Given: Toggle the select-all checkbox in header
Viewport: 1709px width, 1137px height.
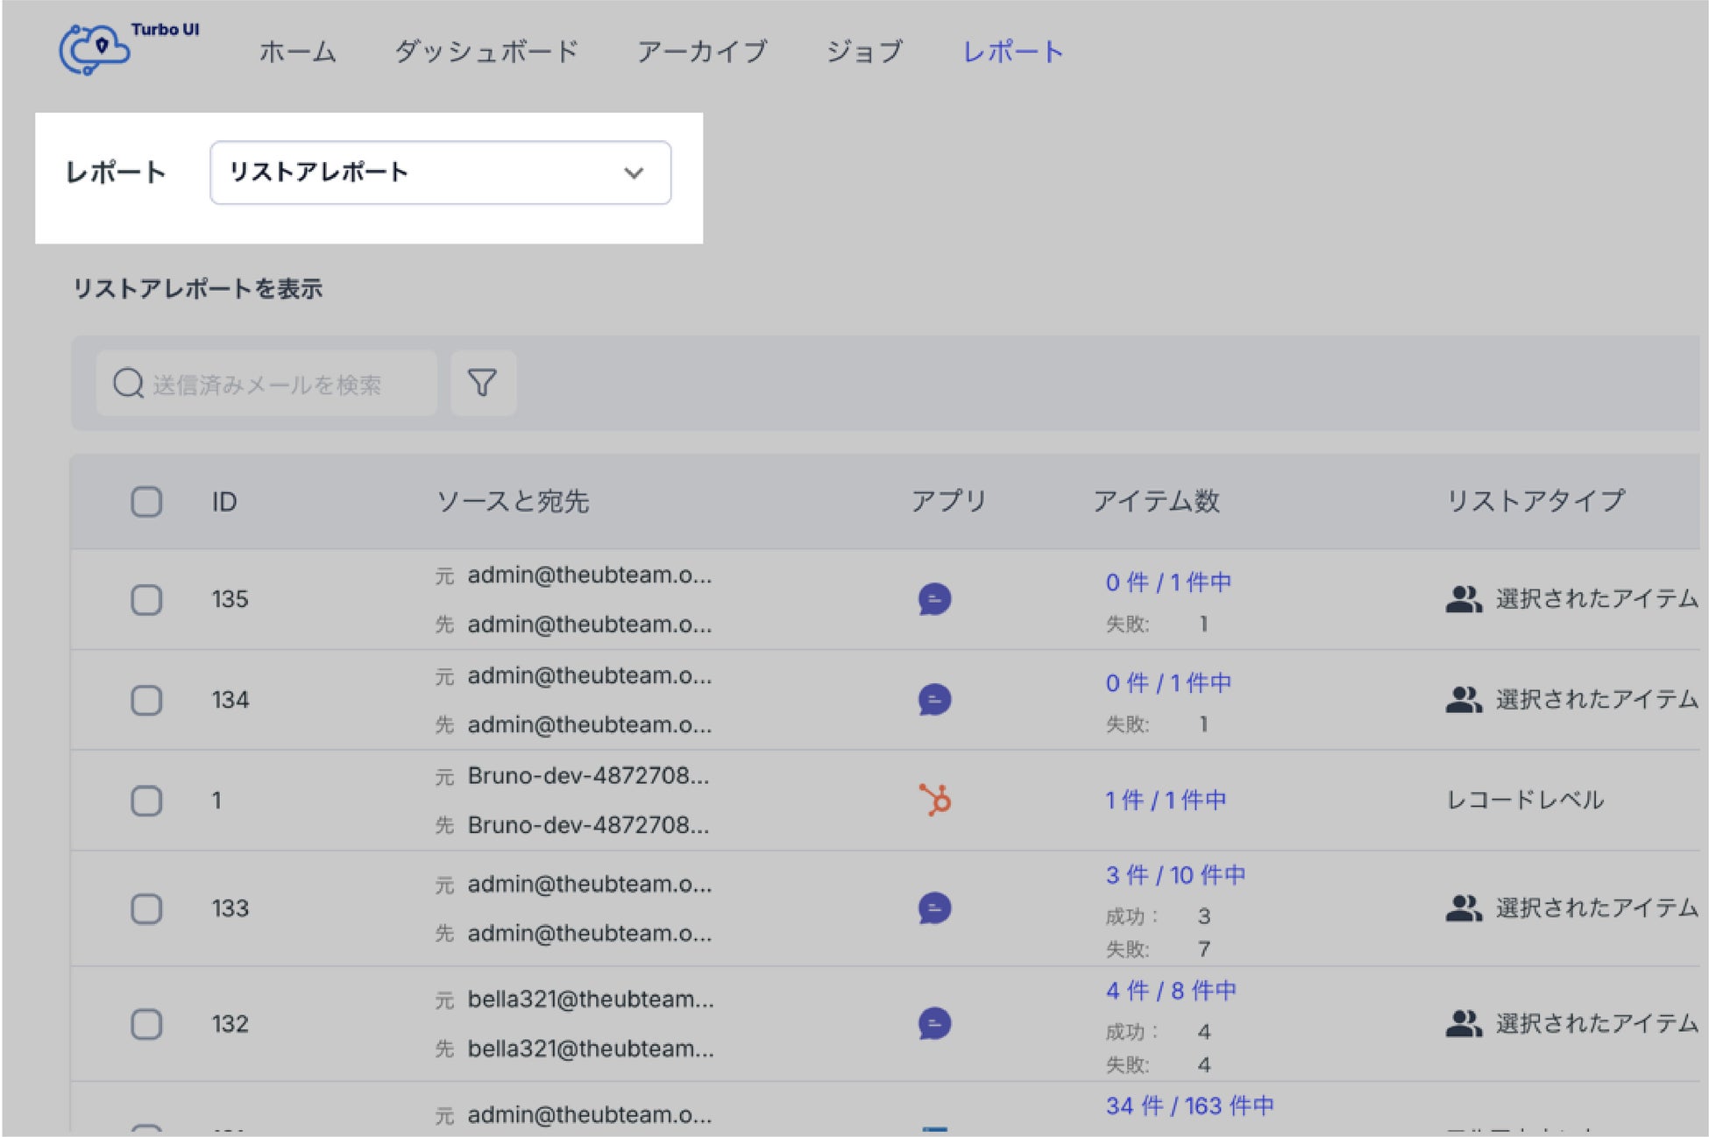Looking at the screenshot, I should point(146,502).
